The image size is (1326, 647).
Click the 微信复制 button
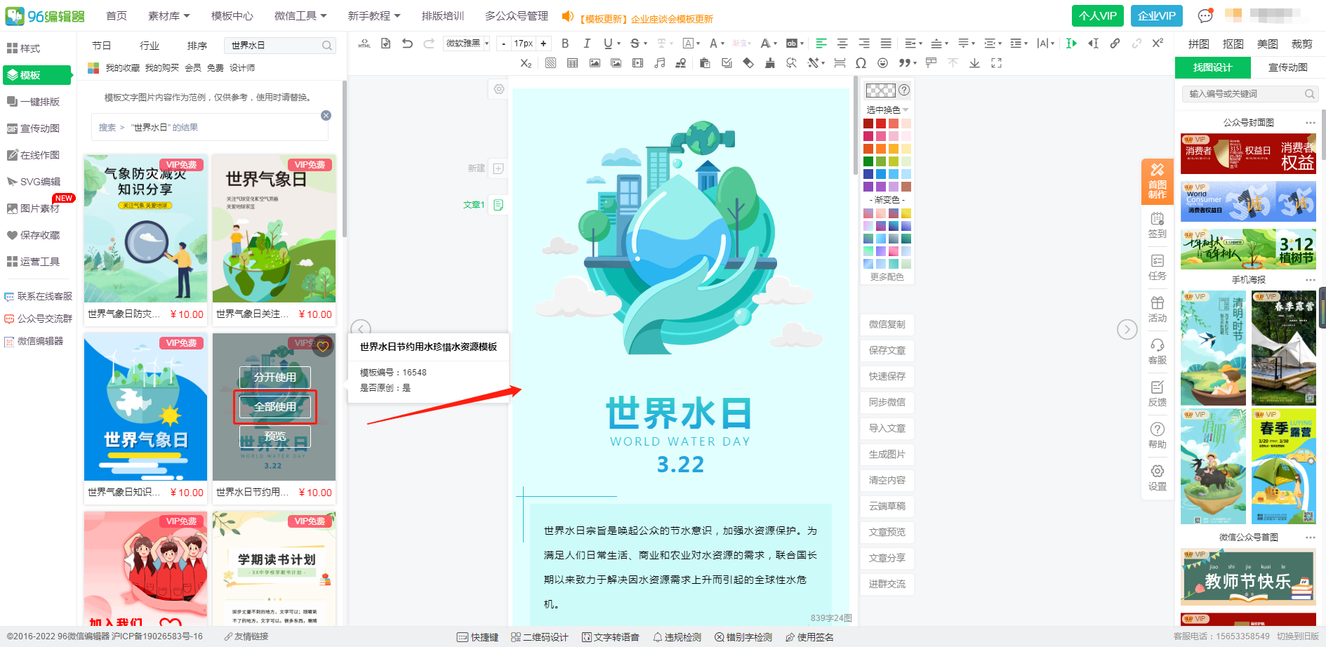[887, 324]
